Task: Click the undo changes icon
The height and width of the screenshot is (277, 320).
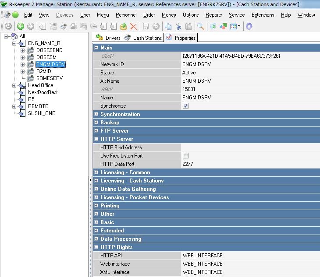Action: click(x=156, y=26)
